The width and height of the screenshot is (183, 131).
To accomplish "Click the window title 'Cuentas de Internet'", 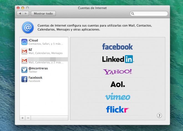I will pos(92,8).
